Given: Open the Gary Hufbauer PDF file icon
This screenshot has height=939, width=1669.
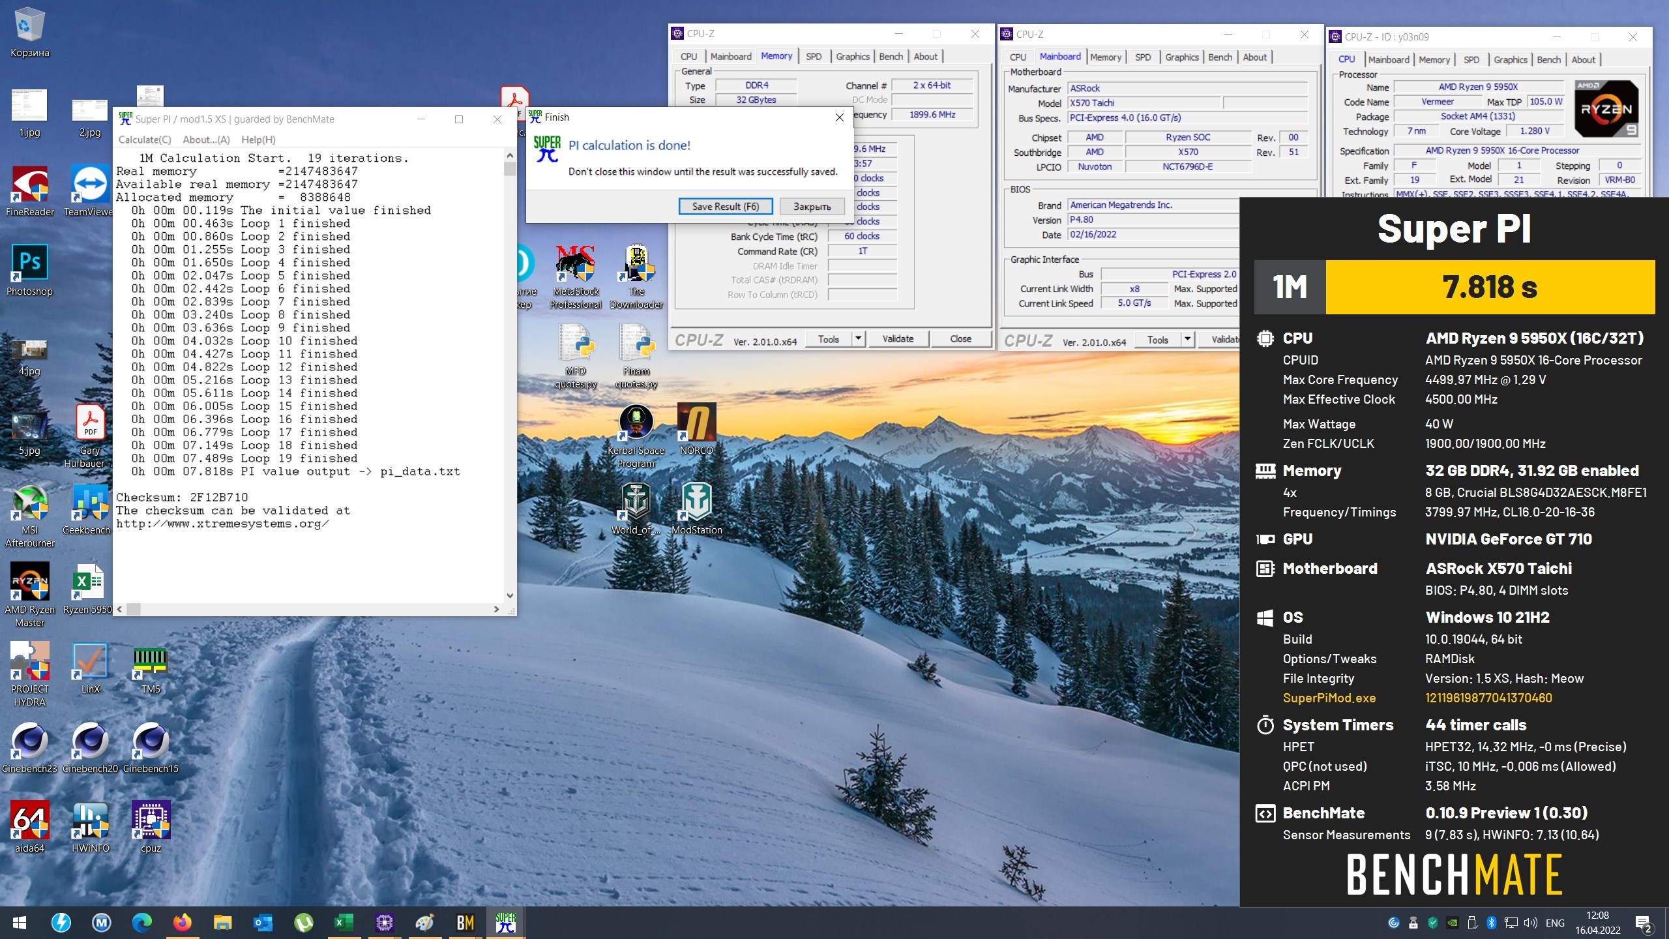Looking at the screenshot, I should click(89, 437).
